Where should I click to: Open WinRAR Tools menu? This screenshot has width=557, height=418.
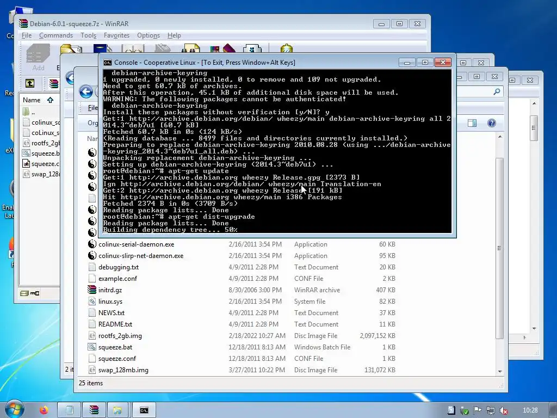click(x=88, y=35)
